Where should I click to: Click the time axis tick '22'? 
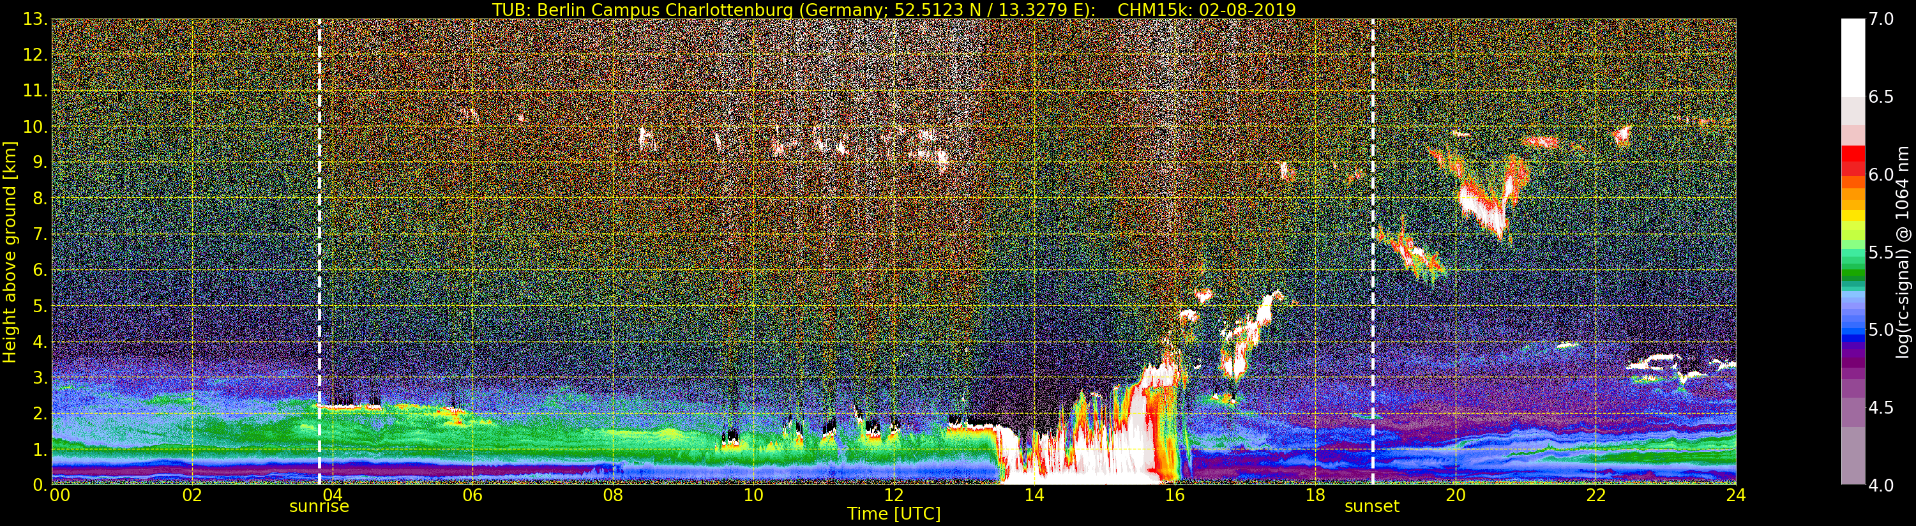click(x=1596, y=495)
